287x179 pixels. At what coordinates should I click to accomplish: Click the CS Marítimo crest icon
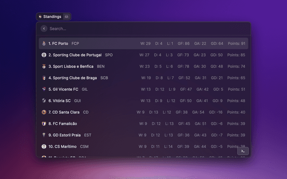click(44, 146)
